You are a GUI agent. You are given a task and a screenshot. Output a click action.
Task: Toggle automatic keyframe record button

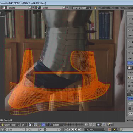point(110,129)
